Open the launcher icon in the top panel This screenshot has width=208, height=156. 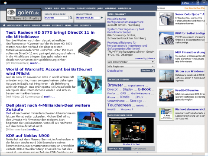click(5, 3)
